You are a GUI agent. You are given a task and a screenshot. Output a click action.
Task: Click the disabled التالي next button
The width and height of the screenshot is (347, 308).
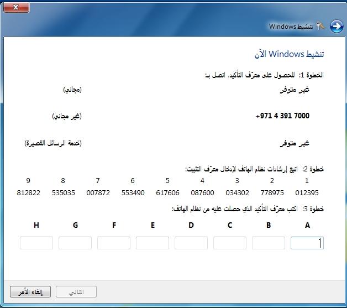[76, 292]
